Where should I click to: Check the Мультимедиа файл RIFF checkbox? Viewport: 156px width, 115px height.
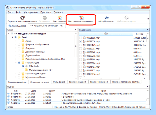[23, 70]
